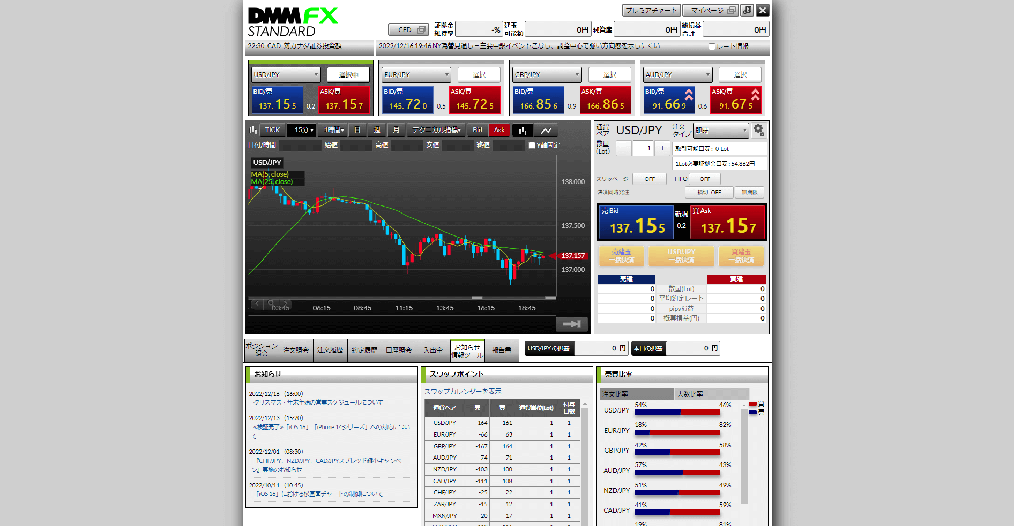The height and width of the screenshot is (526, 1014).
Task: Toggle slippage OFF button
Action: coord(650,179)
